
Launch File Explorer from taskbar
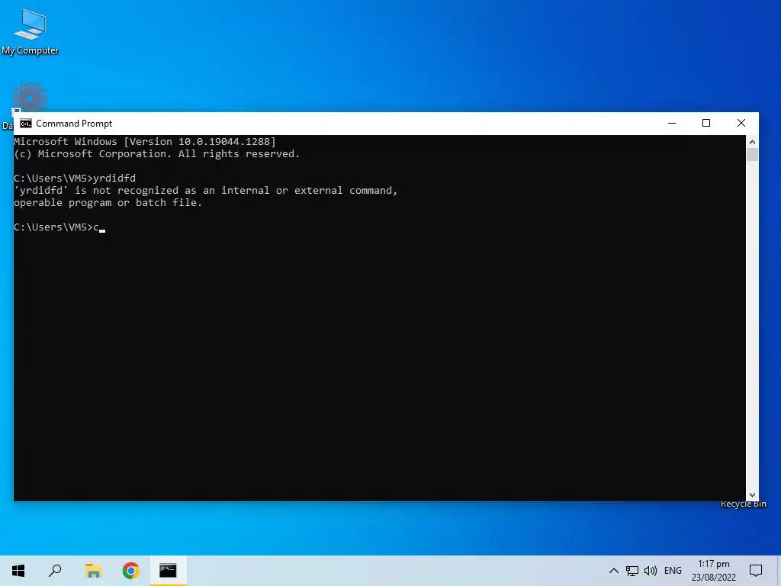93,571
